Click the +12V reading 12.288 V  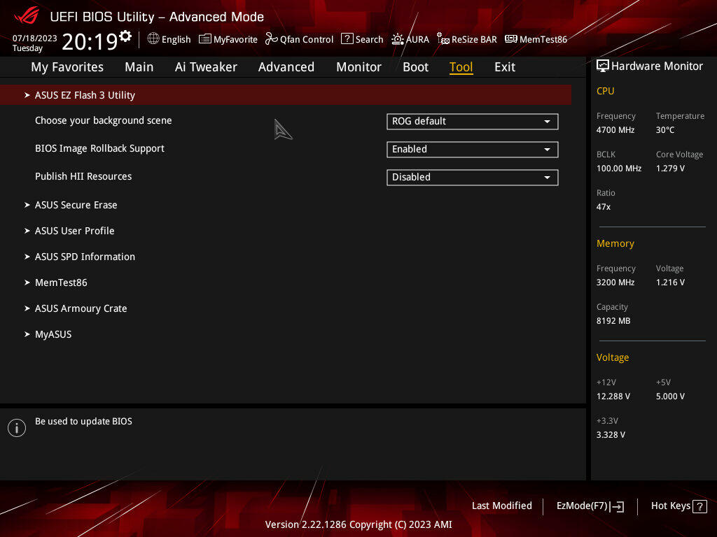[x=613, y=396]
